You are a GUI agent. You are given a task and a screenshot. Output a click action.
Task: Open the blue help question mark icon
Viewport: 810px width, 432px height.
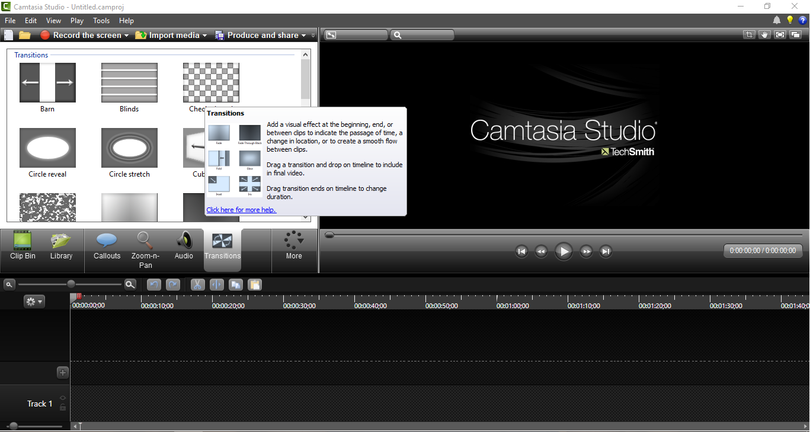[x=803, y=21]
